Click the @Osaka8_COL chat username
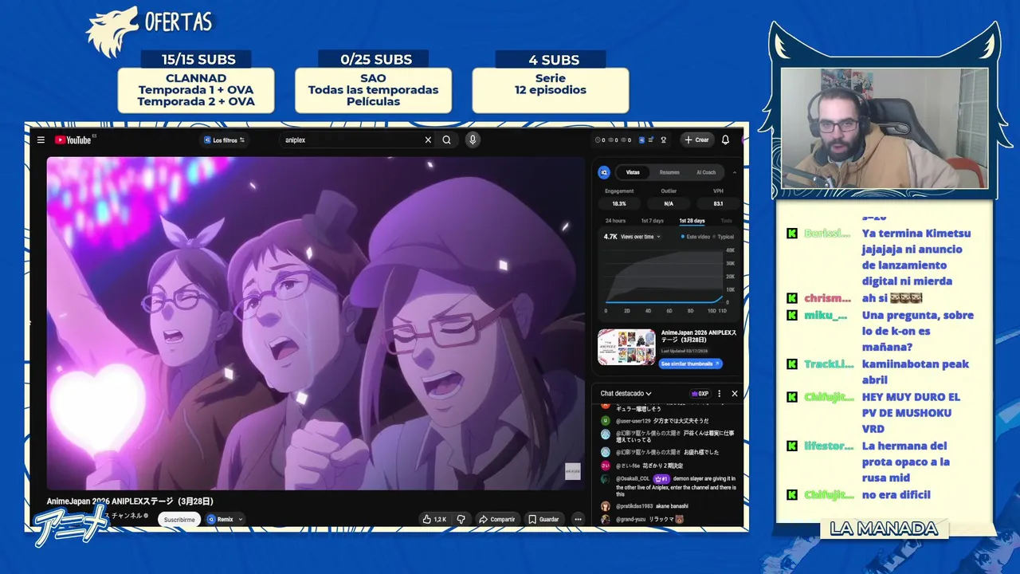Screen dimensions: 1020x574 pyautogui.click(x=633, y=479)
